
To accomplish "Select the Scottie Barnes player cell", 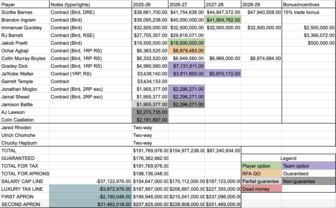I will coord(25,12).
